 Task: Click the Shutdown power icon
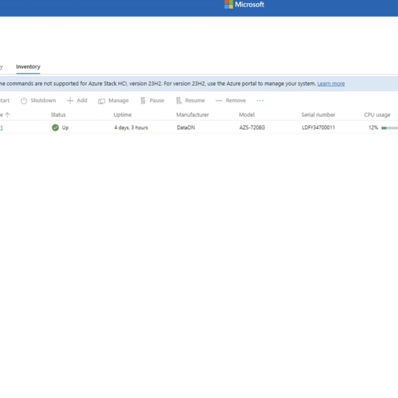tap(24, 101)
